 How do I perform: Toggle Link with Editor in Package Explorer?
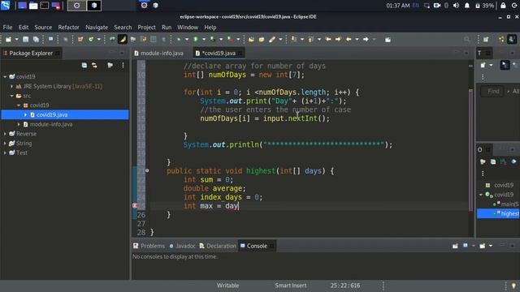pyautogui.click(x=94, y=65)
